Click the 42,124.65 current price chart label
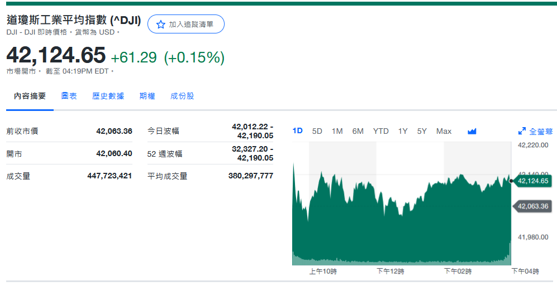 [x=533, y=181]
